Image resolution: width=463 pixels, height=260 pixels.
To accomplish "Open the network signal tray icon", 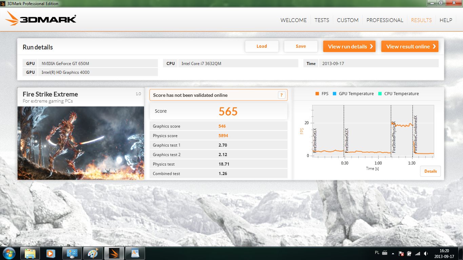I will [418, 253].
